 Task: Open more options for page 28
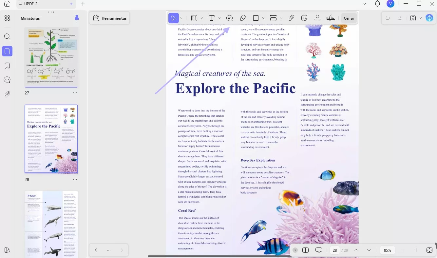click(75, 180)
